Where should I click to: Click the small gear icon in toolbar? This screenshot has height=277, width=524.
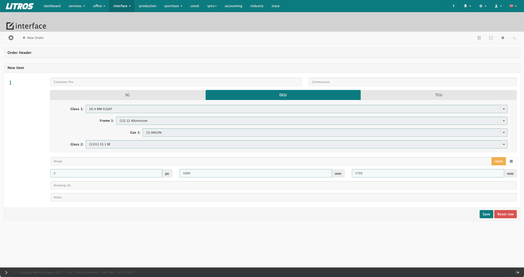tap(503, 38)
